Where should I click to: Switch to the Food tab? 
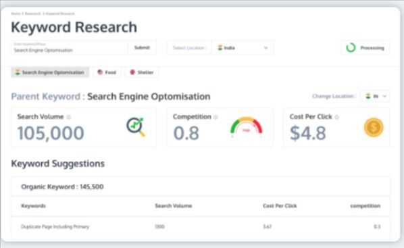pos(107,72)
